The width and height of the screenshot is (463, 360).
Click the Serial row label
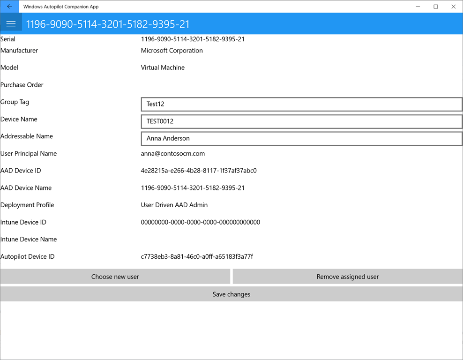(x=7, y=39)
